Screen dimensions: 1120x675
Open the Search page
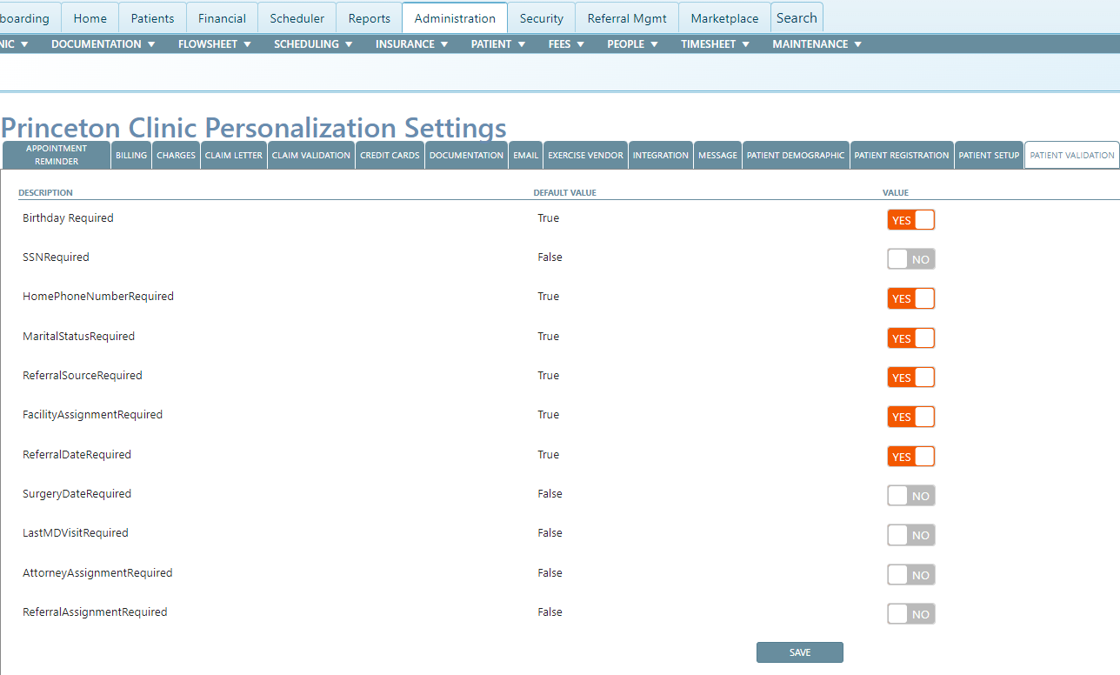pos(796,17)
